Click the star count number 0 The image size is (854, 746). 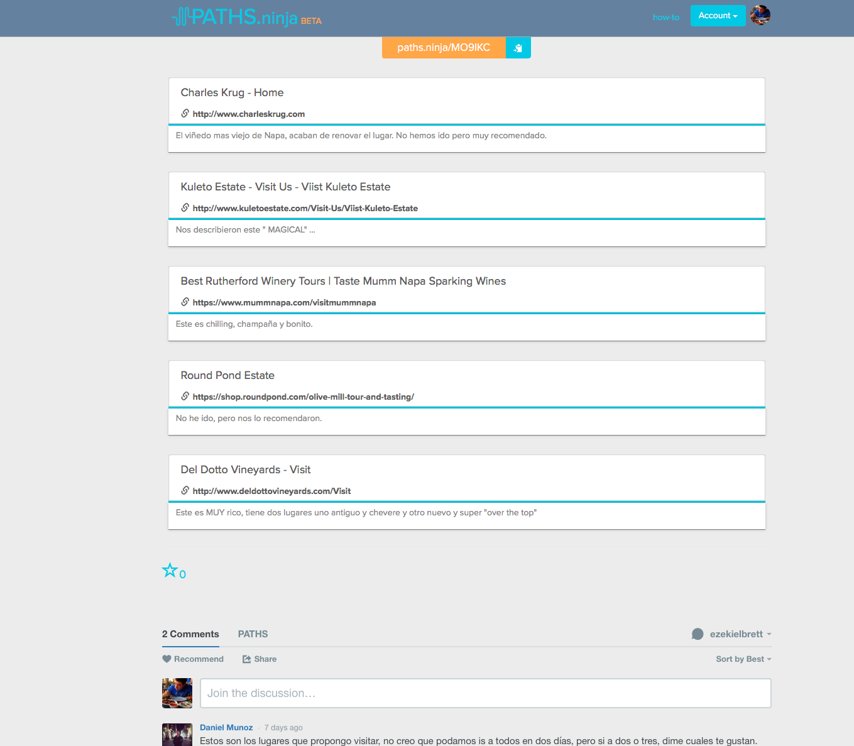pos(183,574)
